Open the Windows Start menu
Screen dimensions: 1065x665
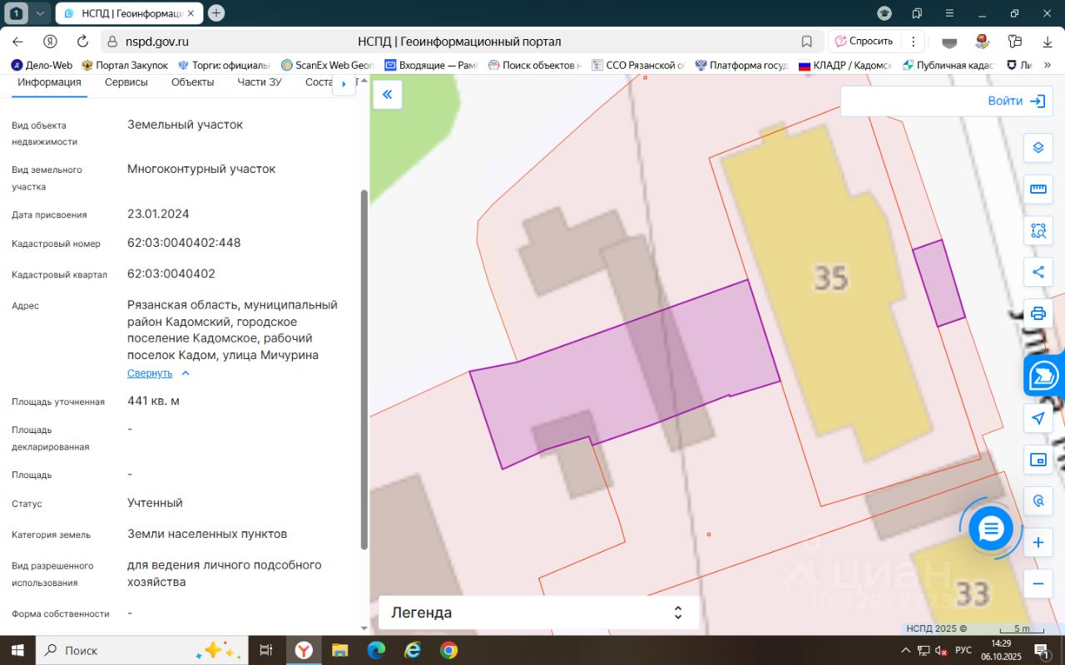[17, 650]
